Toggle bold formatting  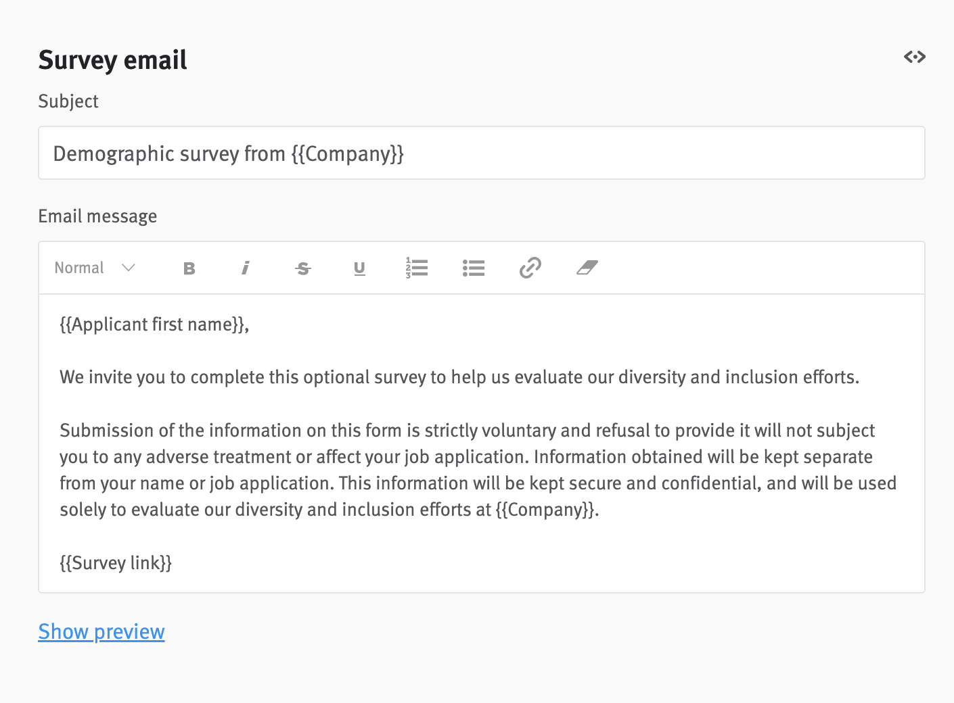189,268
